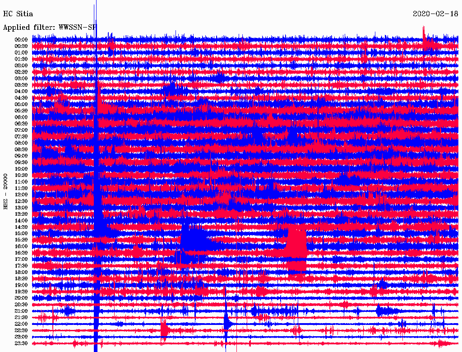
Task: Click the 07:00 time label
Action: (x=21, y=130)
